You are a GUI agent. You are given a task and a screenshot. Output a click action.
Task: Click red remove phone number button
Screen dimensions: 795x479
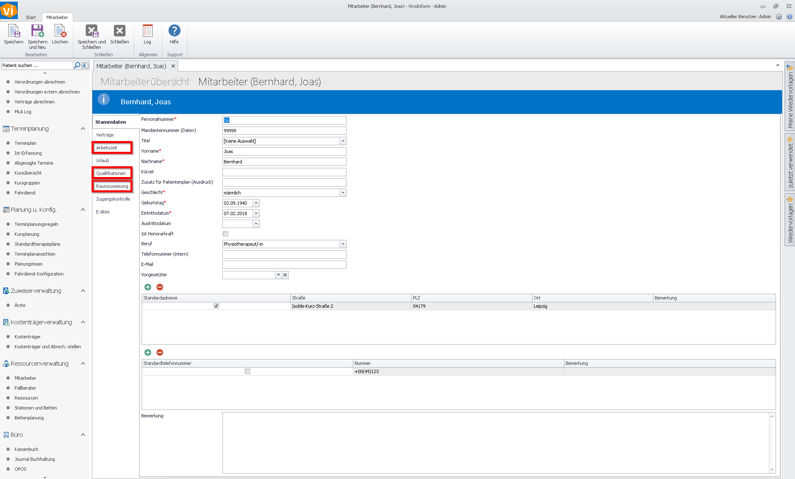160,352
